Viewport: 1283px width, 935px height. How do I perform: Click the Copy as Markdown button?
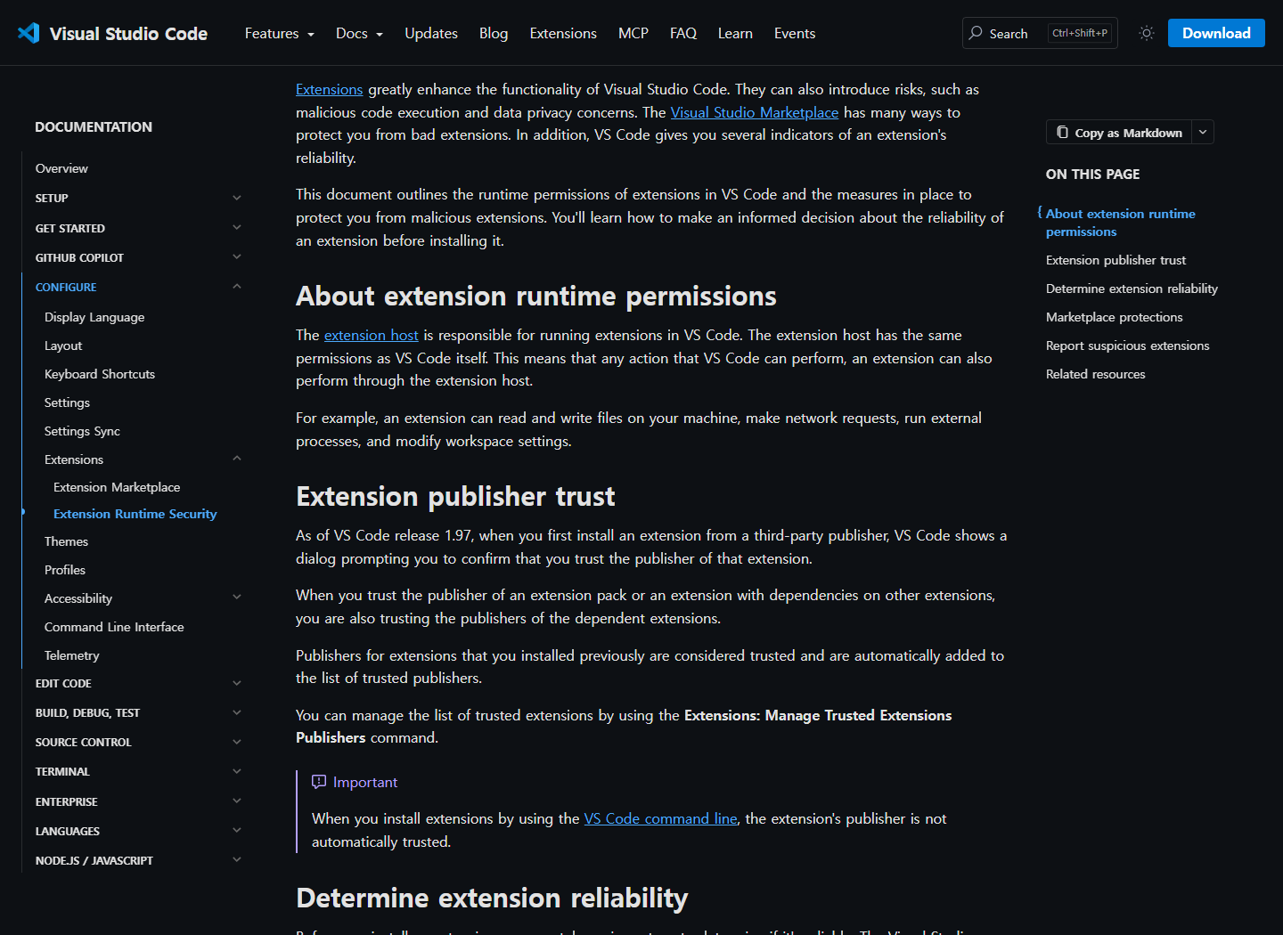[1119, 133]
